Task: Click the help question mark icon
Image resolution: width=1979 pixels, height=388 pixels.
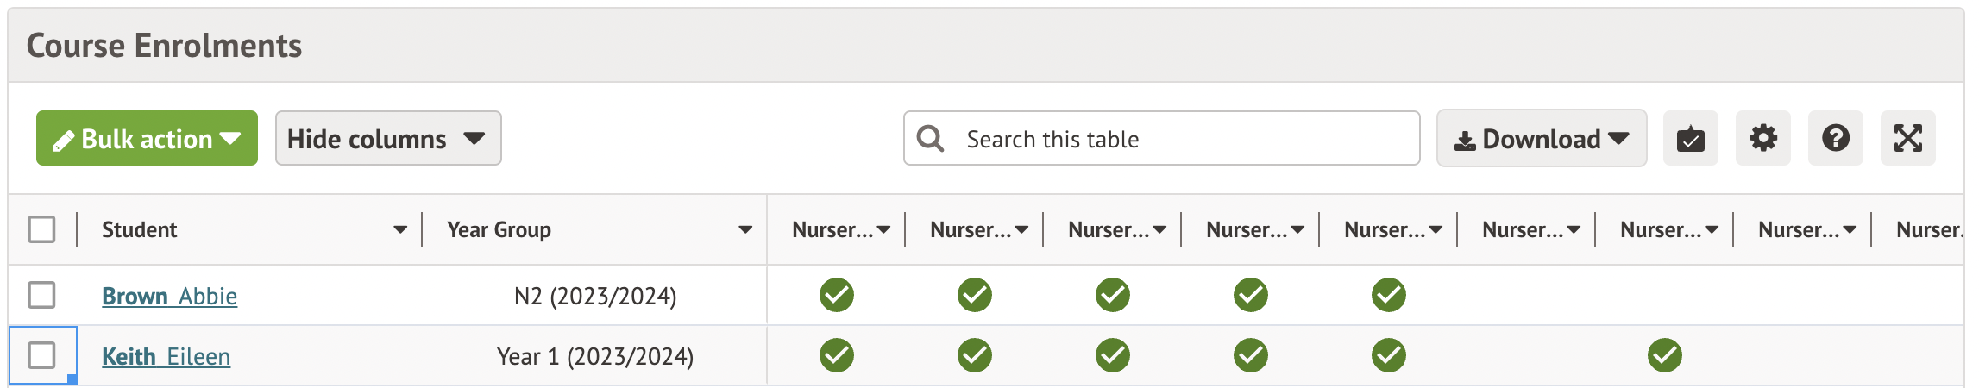Action: click(1835, 138)
